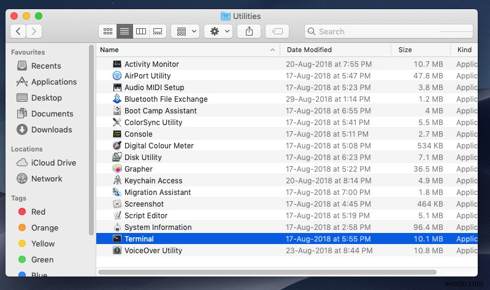Open the group-by arrangement dropdown
Image resolution: width=490 pixels, height=290 pixels.
[185, 31]
